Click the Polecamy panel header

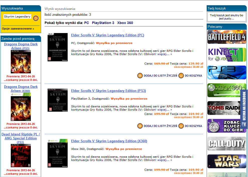pos(226,27)
